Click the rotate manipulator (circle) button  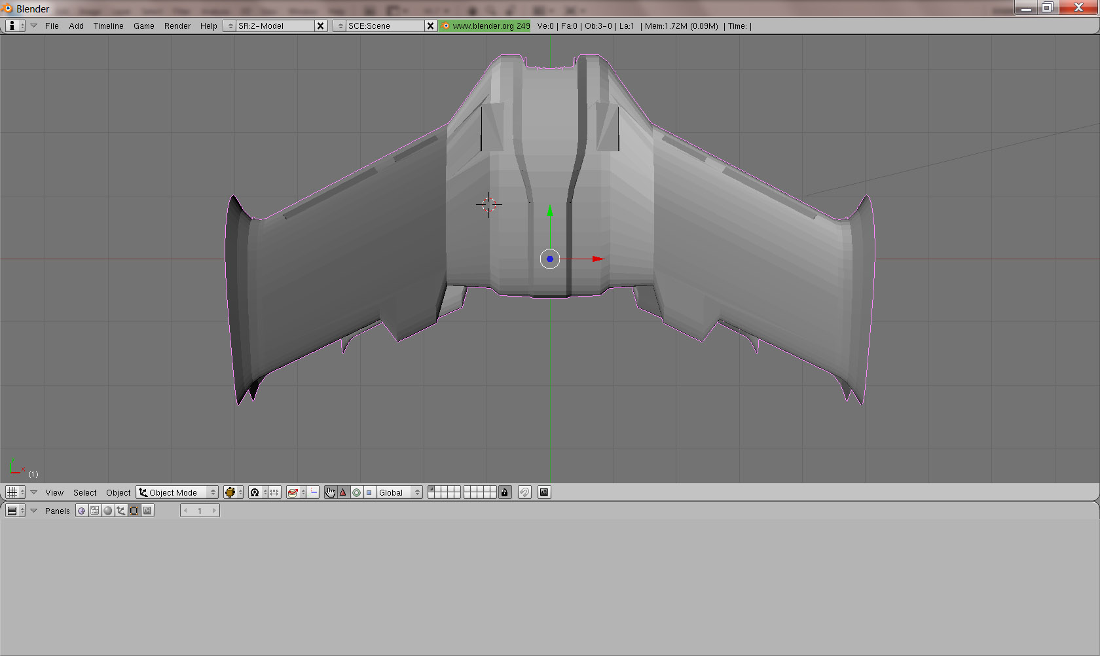356,492
